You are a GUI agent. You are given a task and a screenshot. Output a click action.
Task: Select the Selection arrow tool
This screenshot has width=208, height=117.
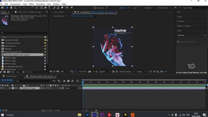pyautogui.click(x=7, y=8)
